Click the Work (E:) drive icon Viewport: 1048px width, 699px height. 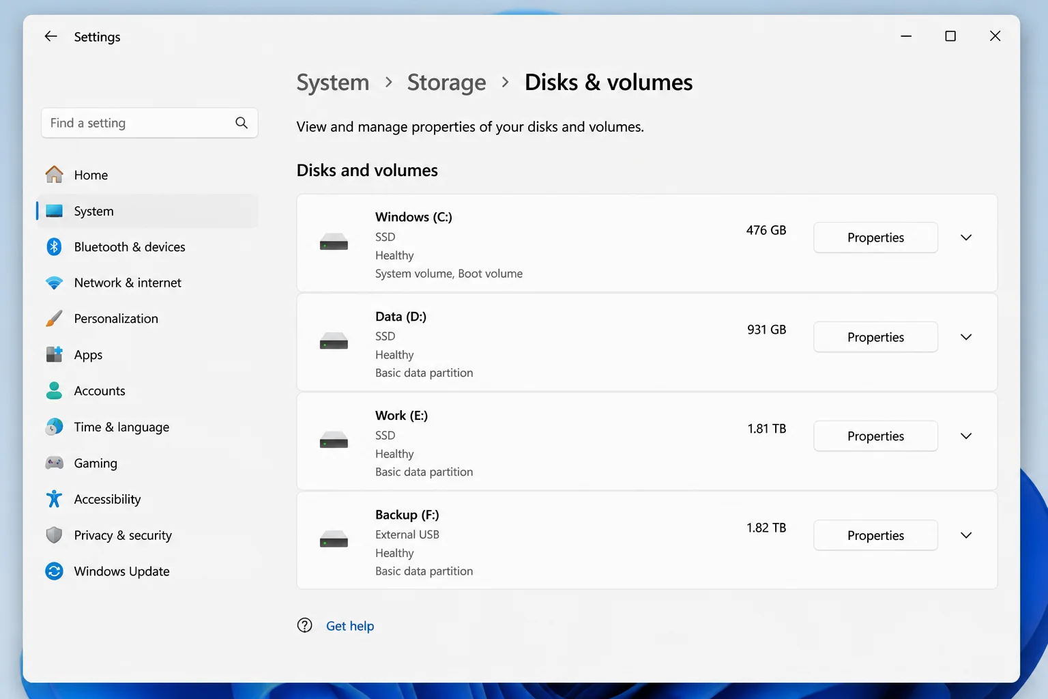click(x=334, y=440)
